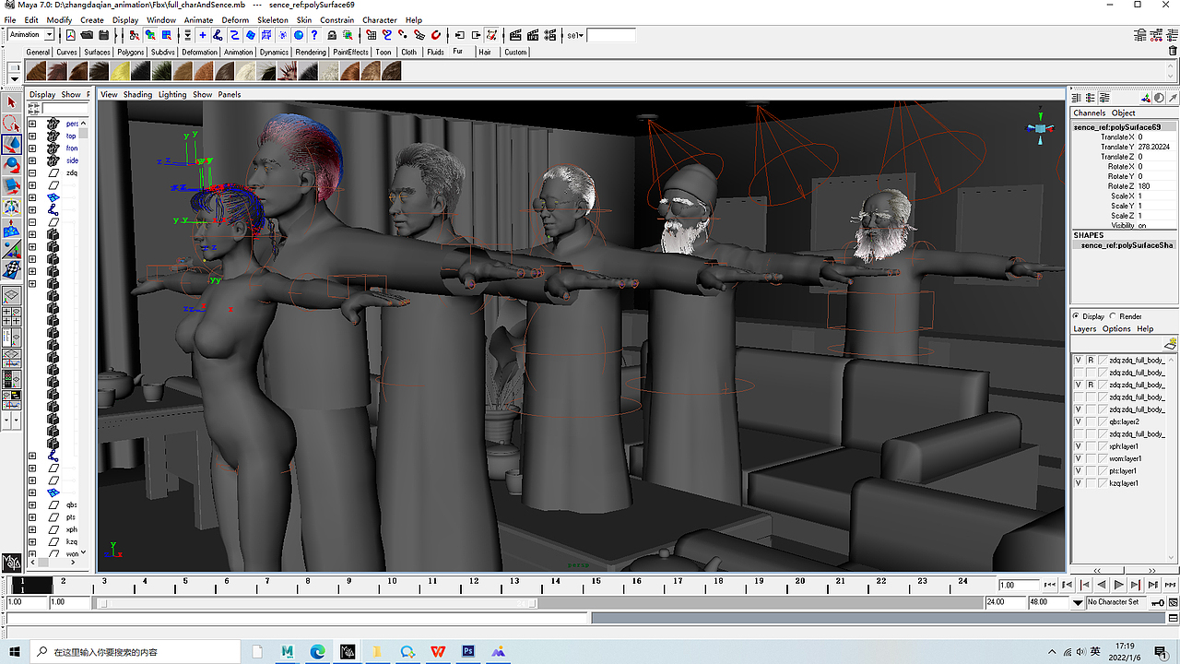
Task: Go to start of playback range
Action: (x=1049, y=585)
